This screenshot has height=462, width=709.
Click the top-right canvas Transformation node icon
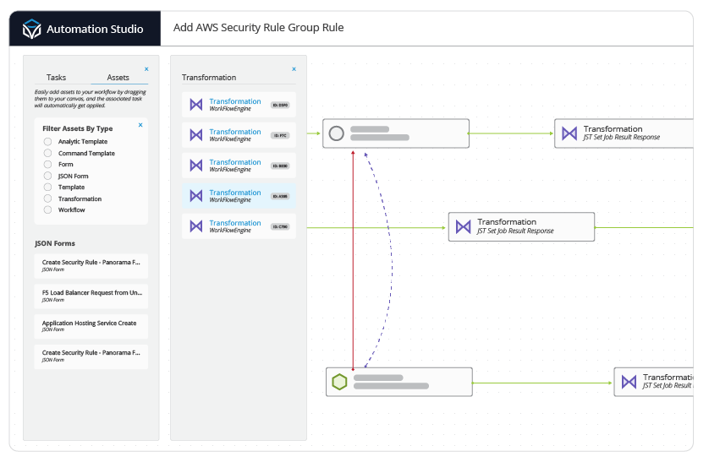(569, 133)
